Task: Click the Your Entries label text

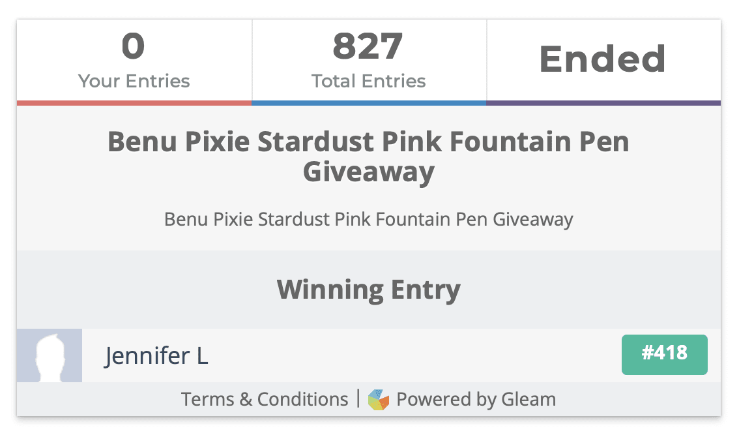Action: 134,81
